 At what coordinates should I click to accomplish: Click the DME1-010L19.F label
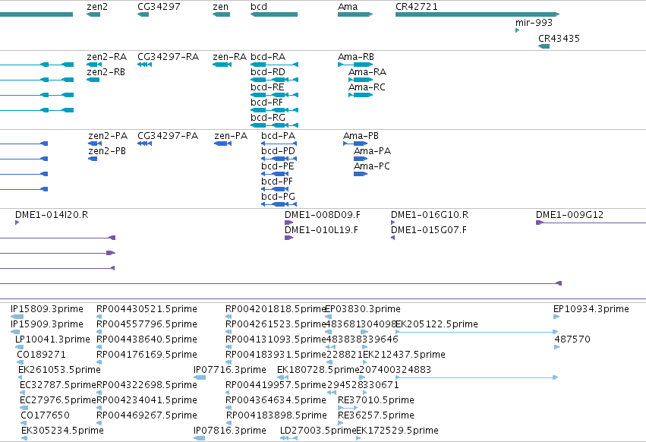[321, 230]
